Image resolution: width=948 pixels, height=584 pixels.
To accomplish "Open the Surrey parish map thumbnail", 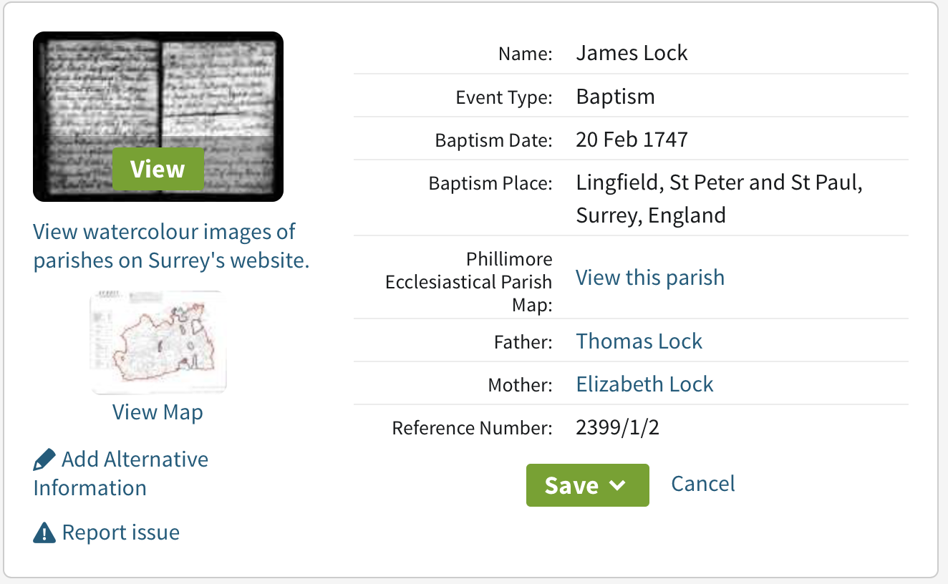I will (158, 342).
